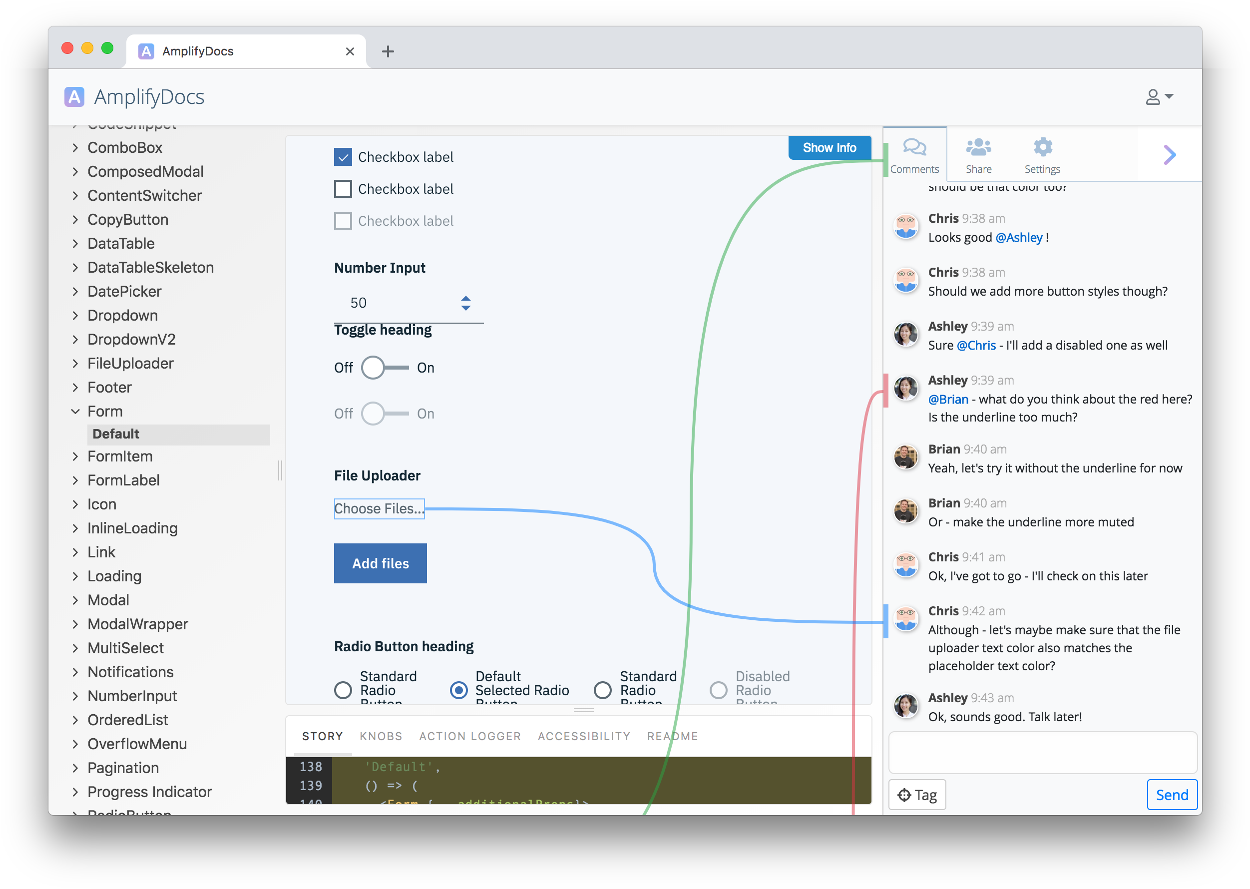
Task: Open the OverflowMenu tree item
Action: click(129, 744)
